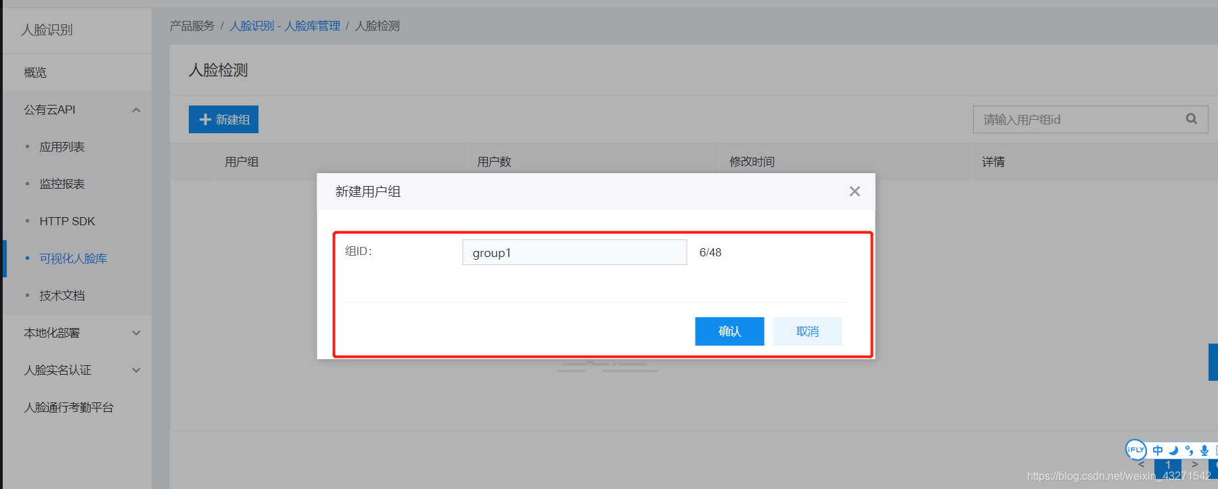Open 技术文档 in the sidebar
Viewport: 1218px width, 489px height.
(x=62, y=296)
